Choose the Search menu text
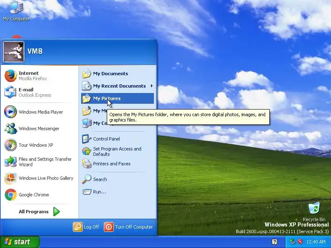Image resolution: width=331 pixels, height=248 pixels. [100, 179]
